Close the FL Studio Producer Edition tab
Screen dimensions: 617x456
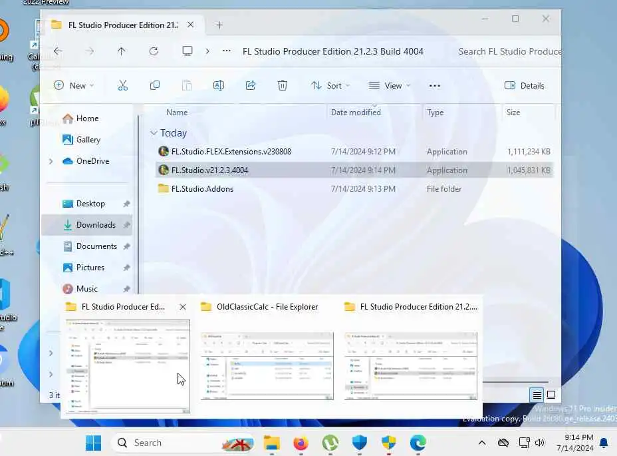pyautogui.click(x=190, y=25)
